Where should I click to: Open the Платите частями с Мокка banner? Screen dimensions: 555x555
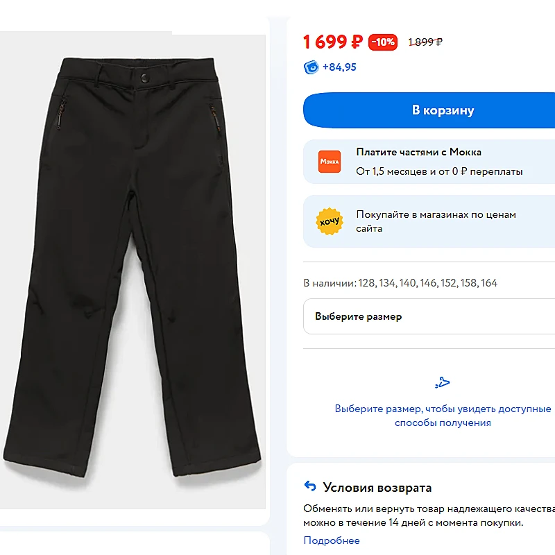[x=429, y=162]
